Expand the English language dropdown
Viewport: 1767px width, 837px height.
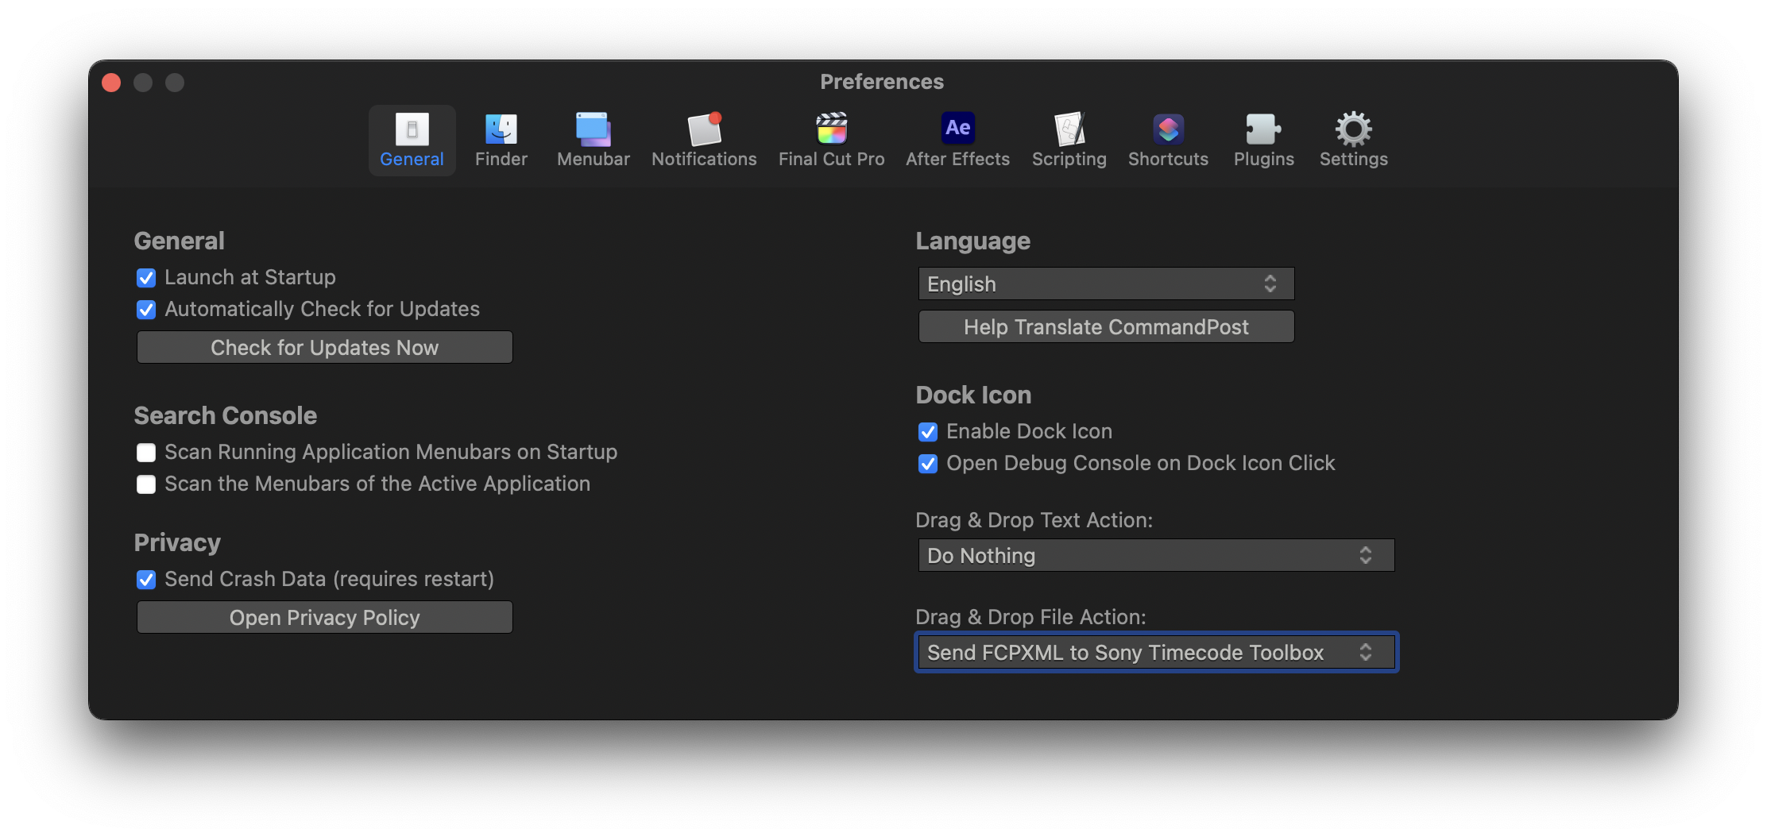click(1106, 284)
